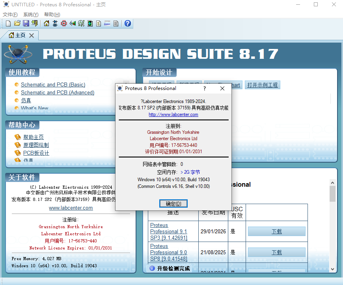Open the Schematic and PCB (Basic) tutorial
Viewport: 343px width, 285px height.
(x=53, y=84)
